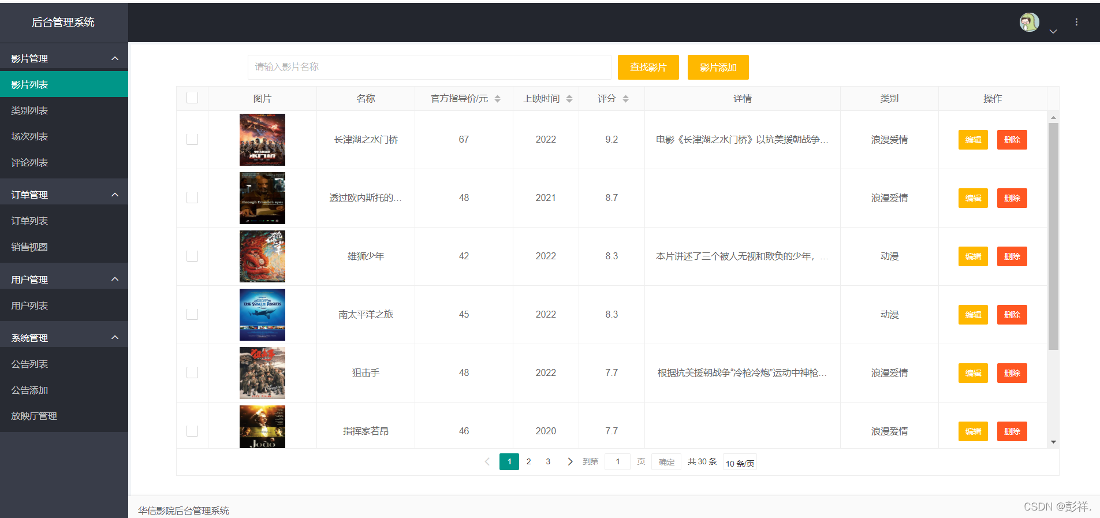Edit the 透过欧内斯托的 movie
1100x518 pixels.
click(x=973, y=198)
